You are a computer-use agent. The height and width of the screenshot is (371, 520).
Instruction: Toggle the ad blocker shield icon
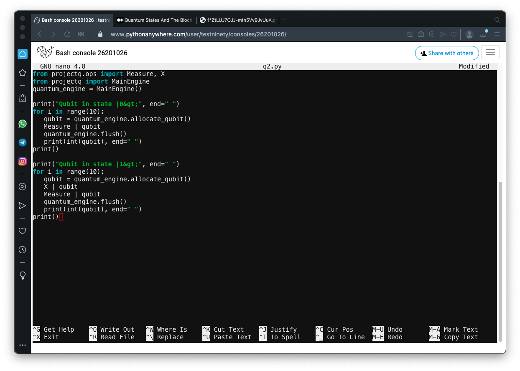pyautogui.click(x=432, y=34)
